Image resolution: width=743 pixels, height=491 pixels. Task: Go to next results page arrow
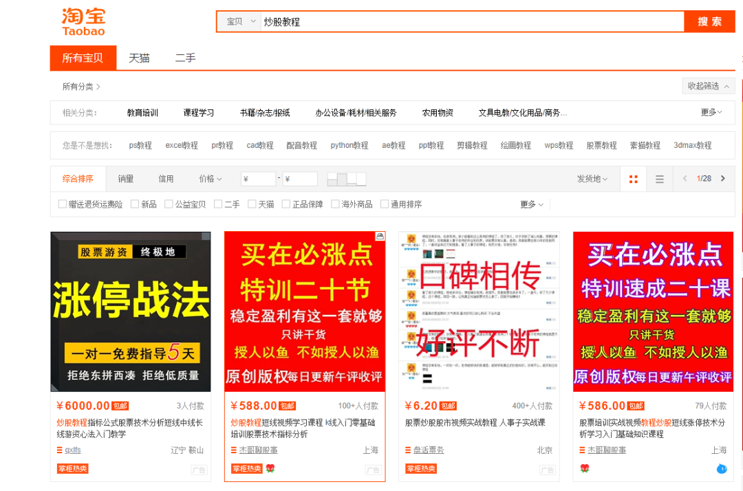(x=722, y=179)
